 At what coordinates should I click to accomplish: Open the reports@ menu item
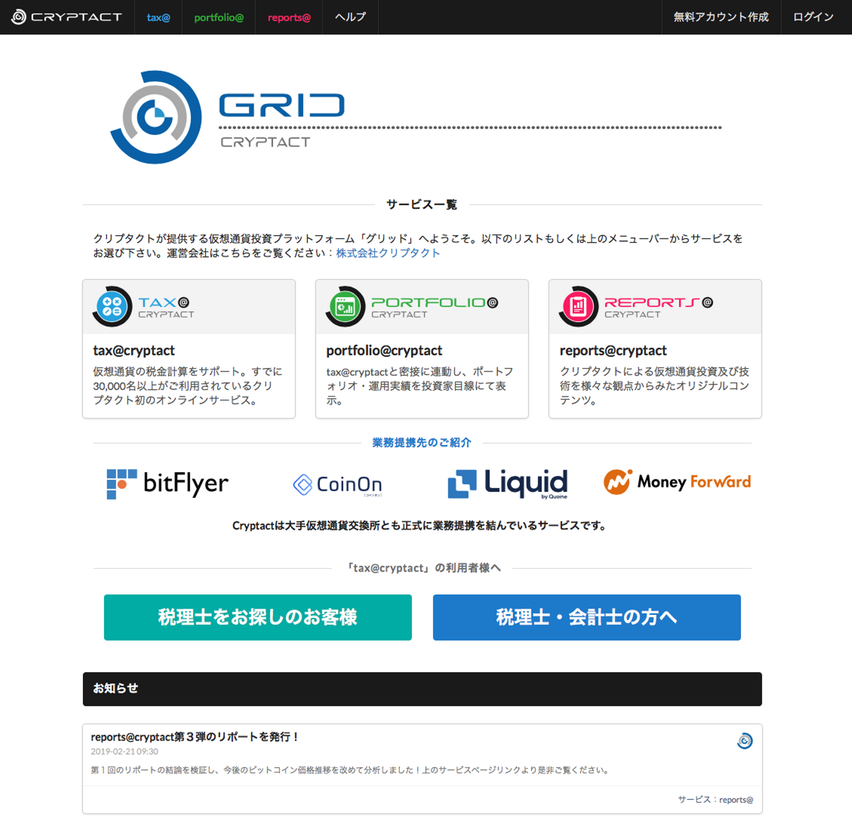point(289,17)
